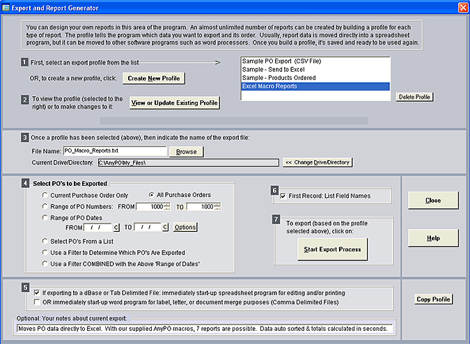Toggle start-up word program checkbox

click(37, 302)
